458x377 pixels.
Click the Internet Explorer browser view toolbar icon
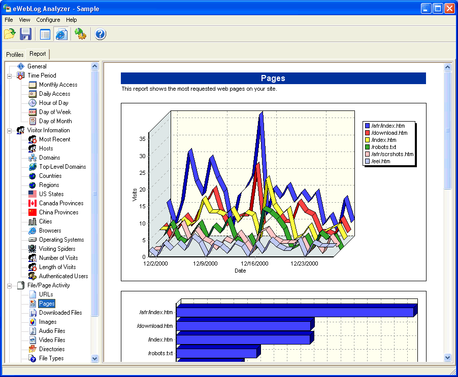[x=61, y=34]
